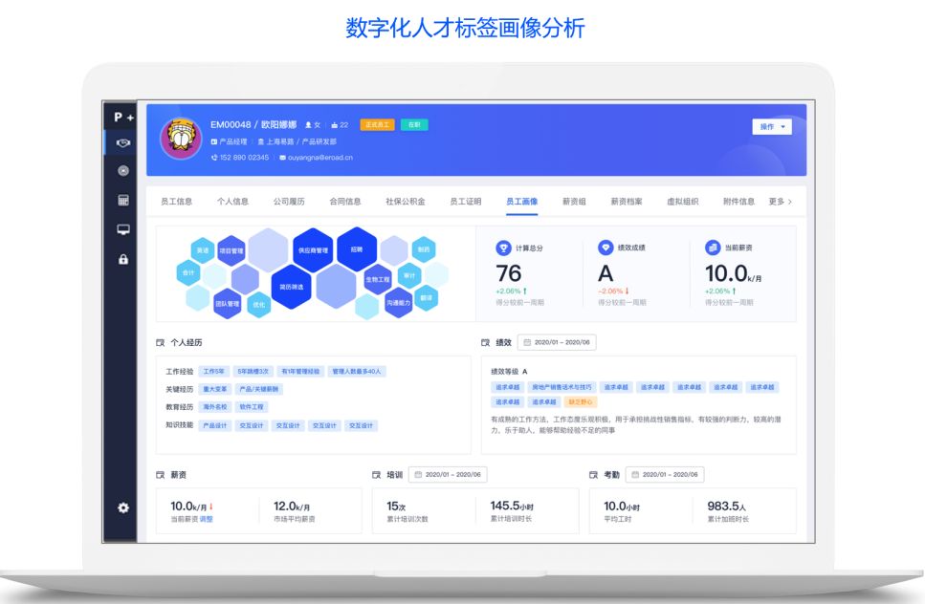Open the 培训 date range picker
Viewport: 925px width, 604px height.
click(448, 474)
